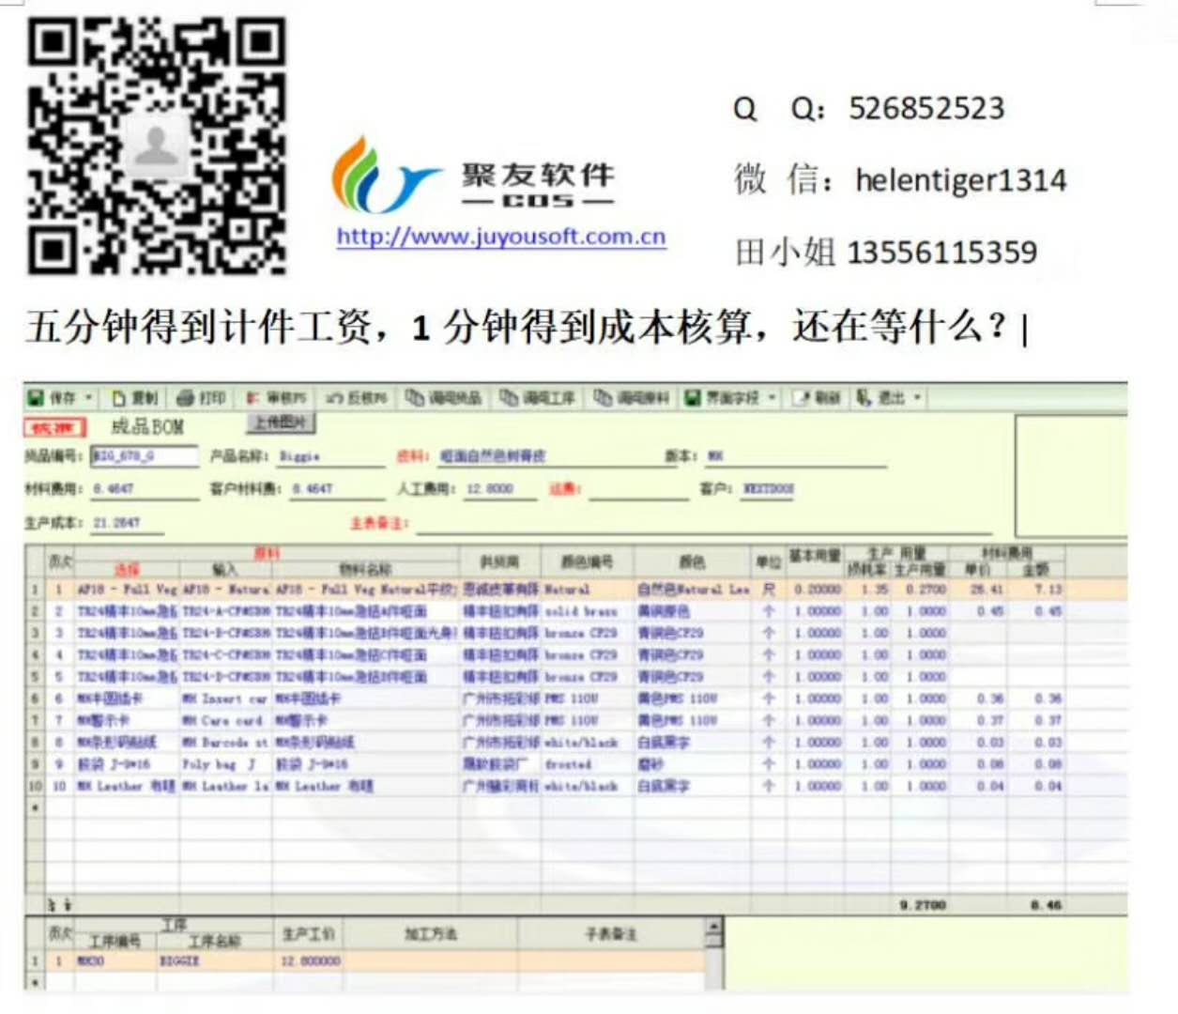Image resolution: width=1178 pixels, height=1014 pixels.
Task: Click the 审核 (approve) toolbar button
Action: pyautogui.click(x=277, y=398)
